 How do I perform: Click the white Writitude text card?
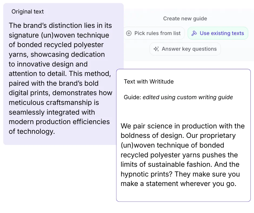(x=183, y=135)
